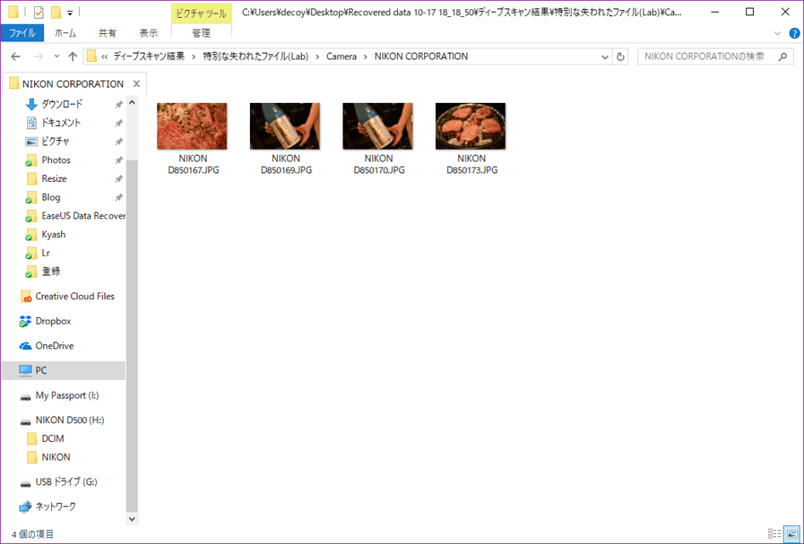Open the Blog folder in sidebar

[x=51, y=197]
